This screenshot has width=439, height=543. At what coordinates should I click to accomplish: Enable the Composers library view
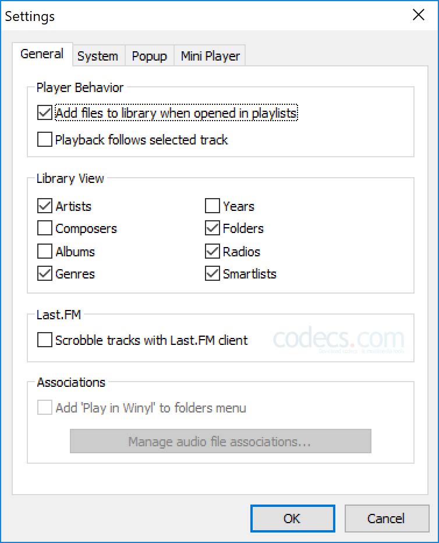(45, 228)
